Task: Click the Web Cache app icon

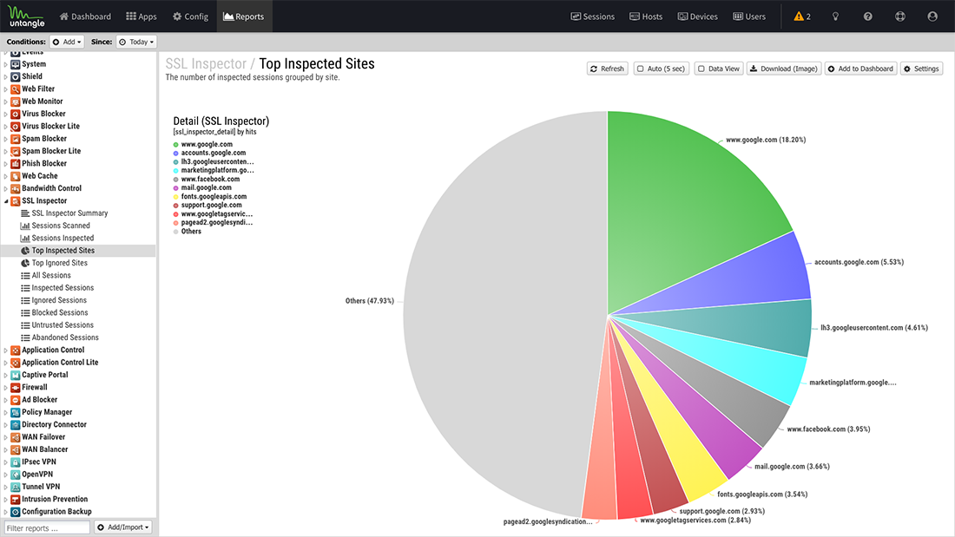Action: click(16, 176)
